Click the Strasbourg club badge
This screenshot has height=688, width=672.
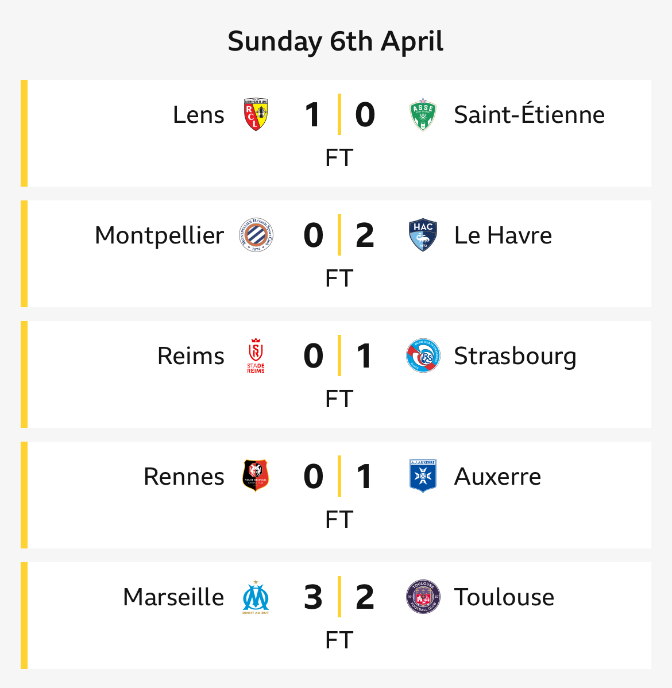tap(423, 355)
